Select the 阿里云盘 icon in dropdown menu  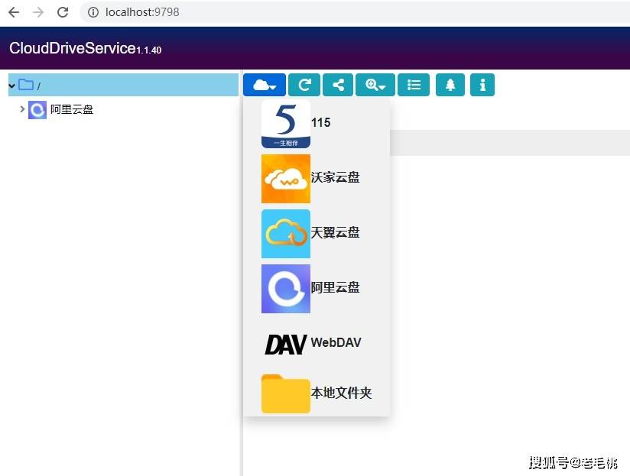pos(286,289)
